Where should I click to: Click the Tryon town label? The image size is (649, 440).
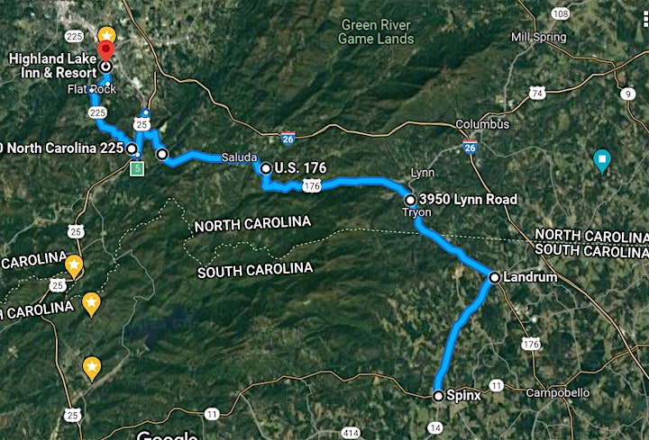click(x=416, y=212)
